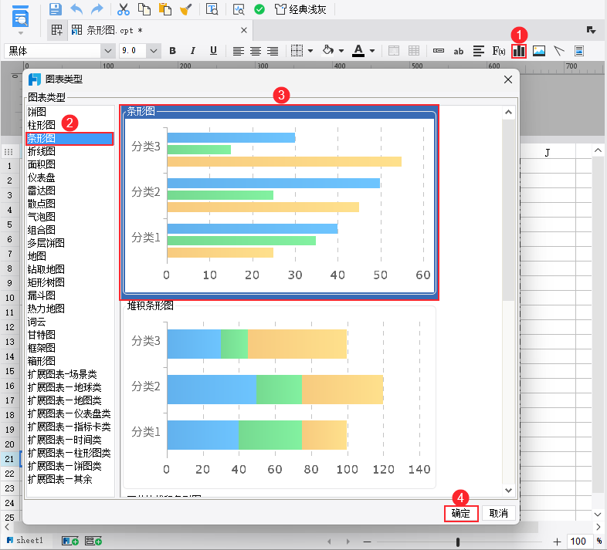Screen dimensions: 607x550
Task: Insert slope line with diagonal icon
Action: pyautogui.click(x=559, y=51)
